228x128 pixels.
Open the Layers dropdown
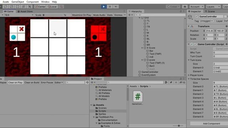pos(213,7)
